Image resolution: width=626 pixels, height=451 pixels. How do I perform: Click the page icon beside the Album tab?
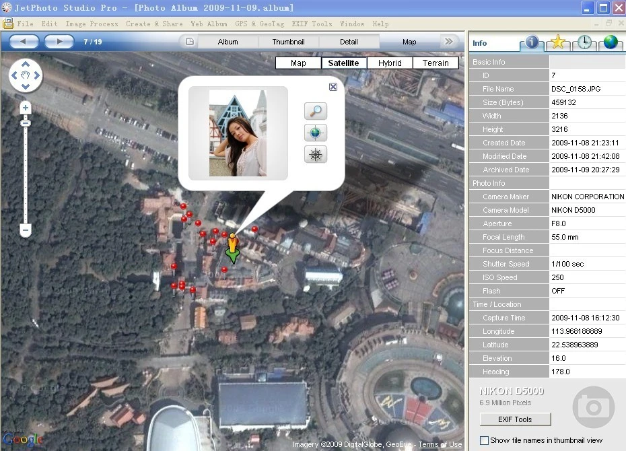pos(190,42)
